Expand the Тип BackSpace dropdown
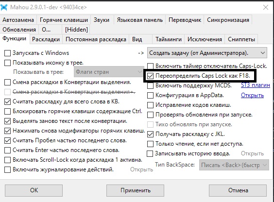The width and height of the screenshot is (274, 202). [x=234, y=165]
